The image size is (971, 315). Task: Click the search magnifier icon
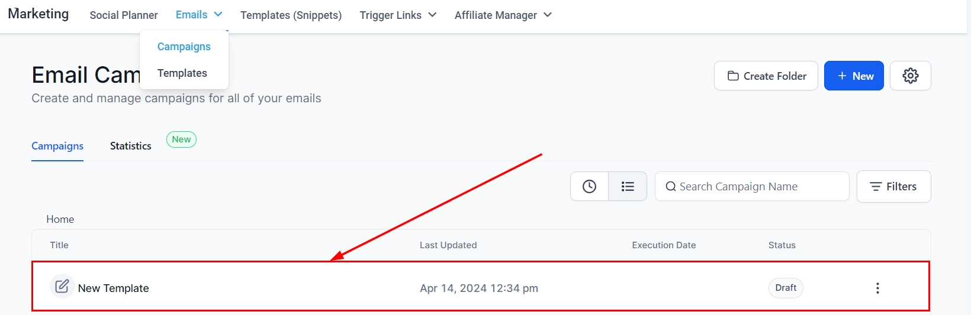point(671,187)
